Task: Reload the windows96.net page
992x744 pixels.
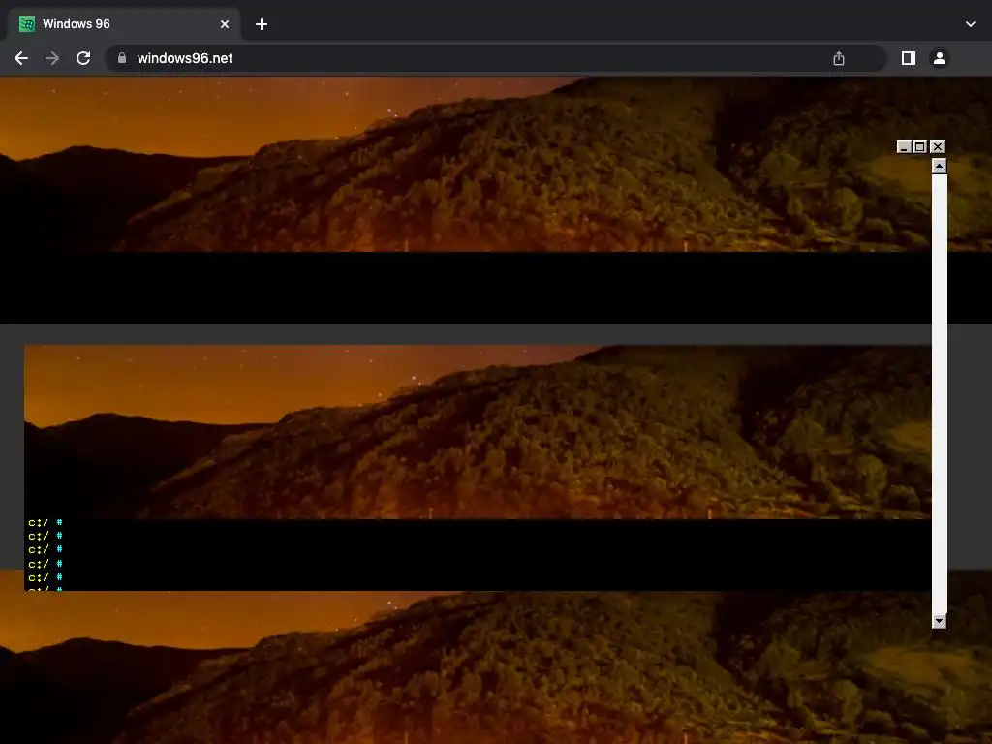Action: [x=83, y=58]
